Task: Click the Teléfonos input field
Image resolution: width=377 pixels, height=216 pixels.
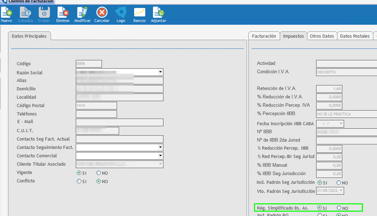Action: click(96, 114)
